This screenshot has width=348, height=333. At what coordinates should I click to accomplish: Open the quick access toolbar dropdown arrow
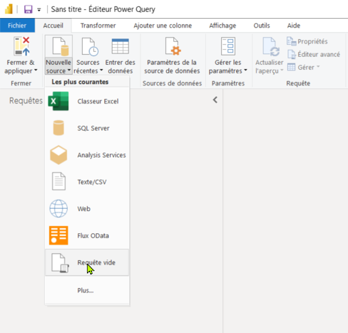(39, 10)
